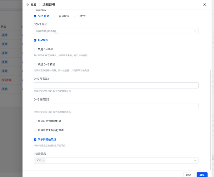The width and height of the screenshot is (214, 177).
Task: Click the 取消 button
Action: point(189,175)
